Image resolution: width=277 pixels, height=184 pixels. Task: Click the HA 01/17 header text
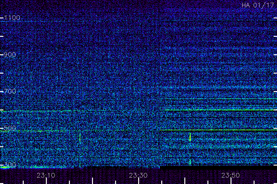(x=258, y=5)
